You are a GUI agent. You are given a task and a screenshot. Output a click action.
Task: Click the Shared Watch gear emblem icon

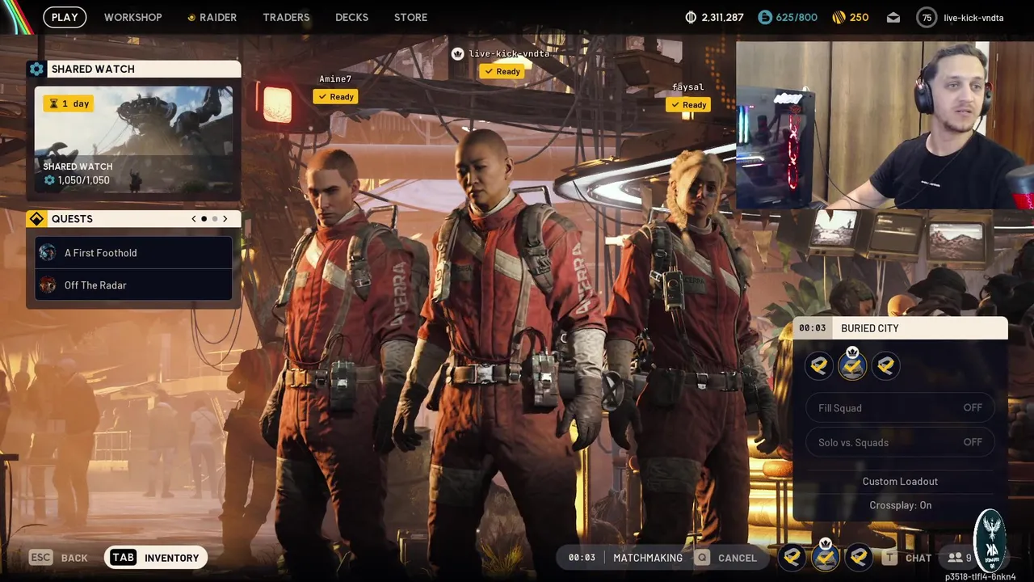[x=36, y=69]
